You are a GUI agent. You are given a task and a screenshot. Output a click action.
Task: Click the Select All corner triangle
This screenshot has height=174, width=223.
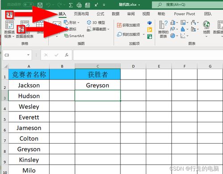[6, 66]
